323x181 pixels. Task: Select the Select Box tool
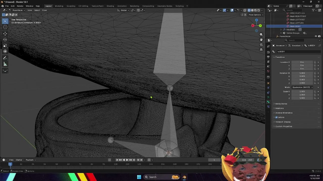[x=5, y=21]
